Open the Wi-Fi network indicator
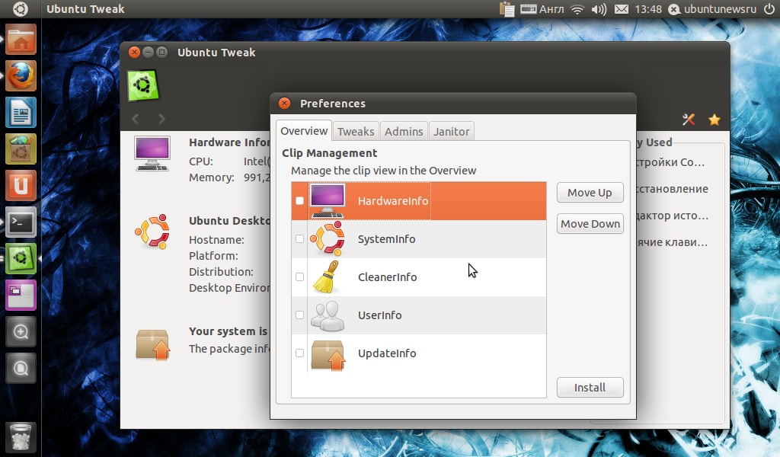Screen dimensions: 780x457 pyautogui.click(x=577, y=9)
